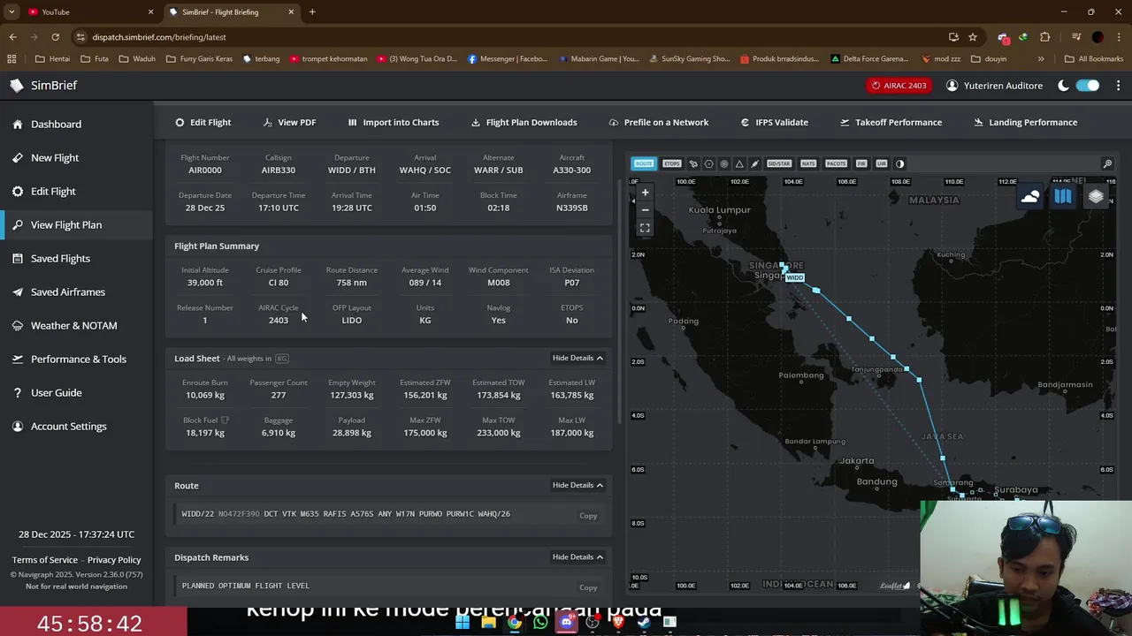The width and height of the screenshot is (1132, 636).
Task: Click the hexagon icon in map toolbar
Action: [708, 163]
